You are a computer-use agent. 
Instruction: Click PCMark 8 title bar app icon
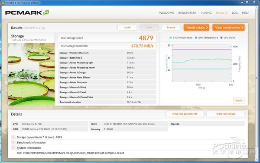tap(3, 3)
